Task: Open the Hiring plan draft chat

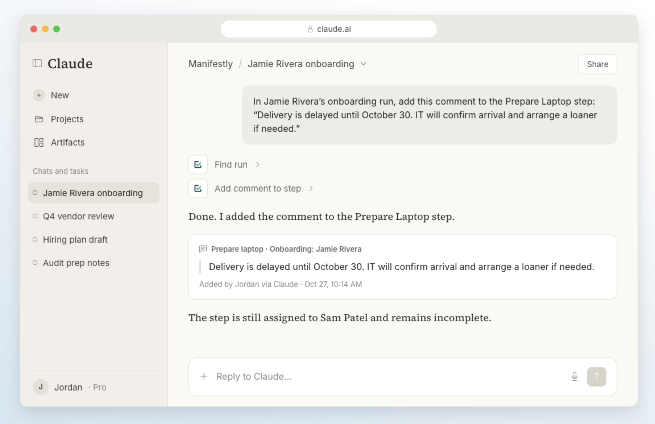Action: pos(94,239)
